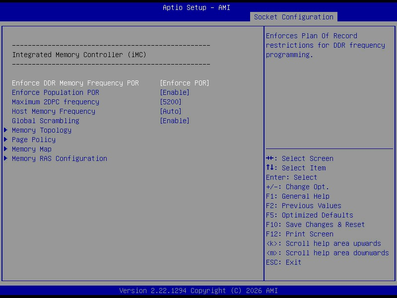
Task: Click the Version 2.22.1294 copyright footer
Action: coord(198,291)
